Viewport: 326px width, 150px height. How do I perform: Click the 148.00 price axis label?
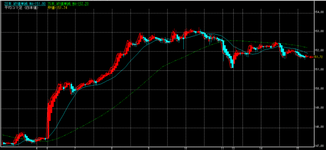point(319,127)
